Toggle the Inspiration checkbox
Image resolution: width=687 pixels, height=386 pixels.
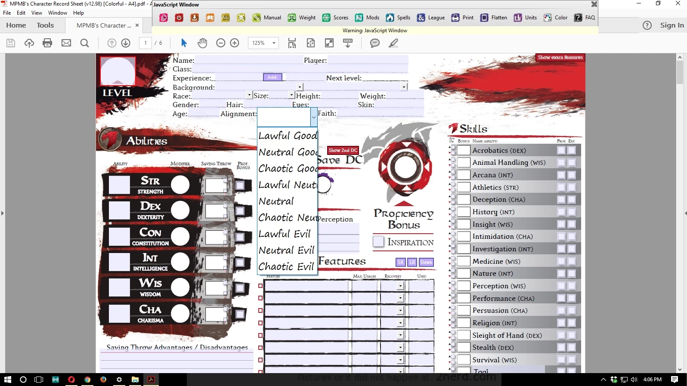point(378,241)
